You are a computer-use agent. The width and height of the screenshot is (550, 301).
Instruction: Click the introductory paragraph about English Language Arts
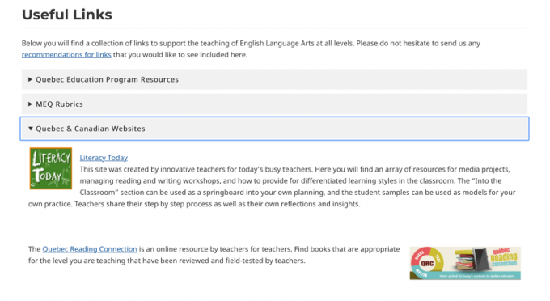click(251, 49)
